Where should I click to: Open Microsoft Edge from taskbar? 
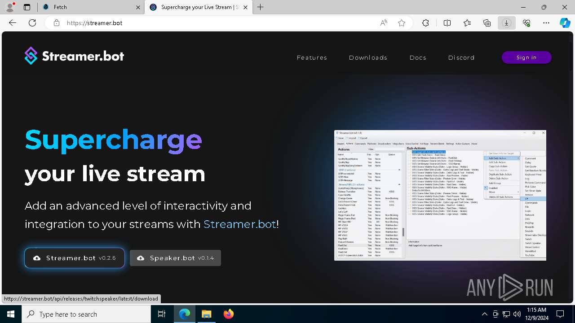pos(185,314)
